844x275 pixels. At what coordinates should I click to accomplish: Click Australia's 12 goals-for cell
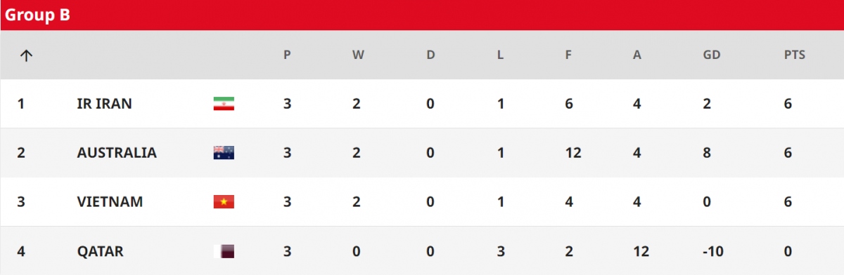(572, 153)
